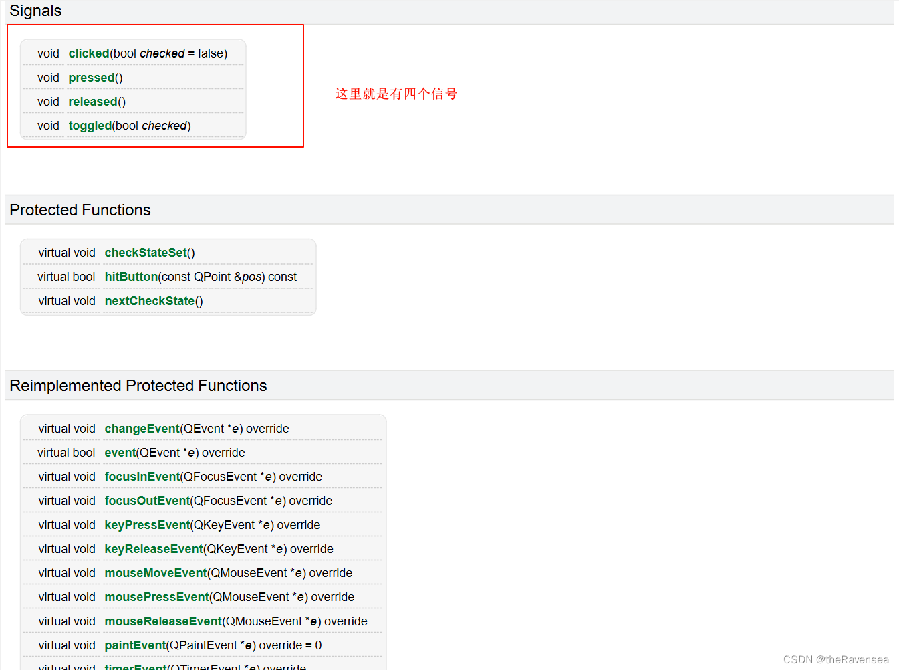Screen dimensions: 899x670
Task: Open the hitButton function link
Action: click(x=131, y=277)
